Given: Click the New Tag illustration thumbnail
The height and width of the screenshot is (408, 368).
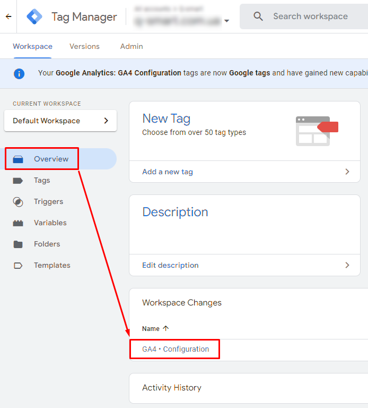Looking at the screenshot, I should pyautogui.click(x=317, y=131).
